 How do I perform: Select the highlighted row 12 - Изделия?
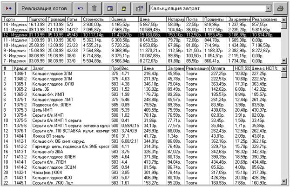140,33
